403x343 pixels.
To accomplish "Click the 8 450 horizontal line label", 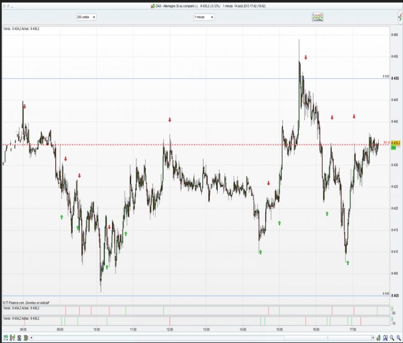I will point(386,76).
